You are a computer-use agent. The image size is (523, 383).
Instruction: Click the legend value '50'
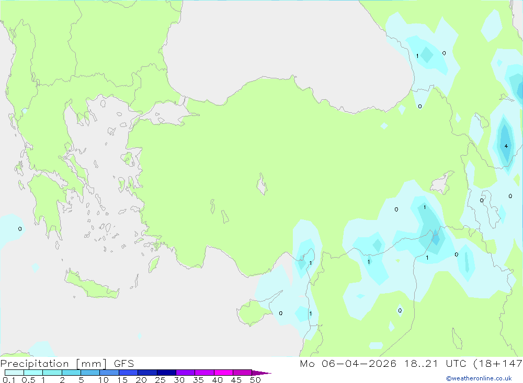click(255, 380)
